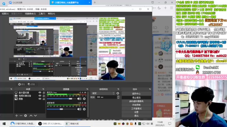The width and height of the screenshot is (227, 127).
Task: Open source 滤镜 filters button
Action: click(31, 84)
